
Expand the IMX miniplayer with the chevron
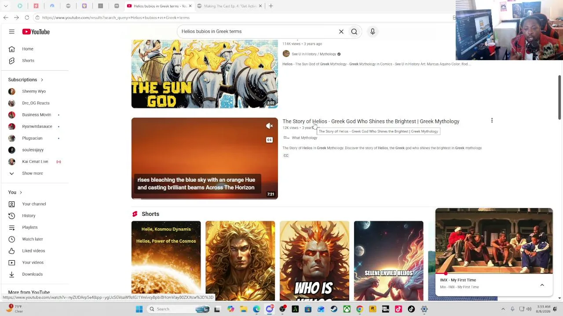click(542, 285)
